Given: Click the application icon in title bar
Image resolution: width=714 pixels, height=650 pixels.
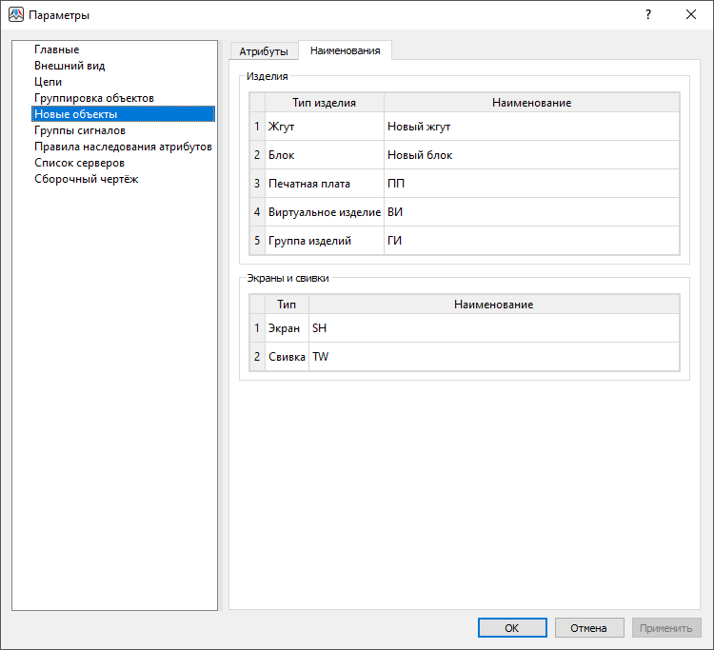Looking at the screenshot, I should click(15, 15).
